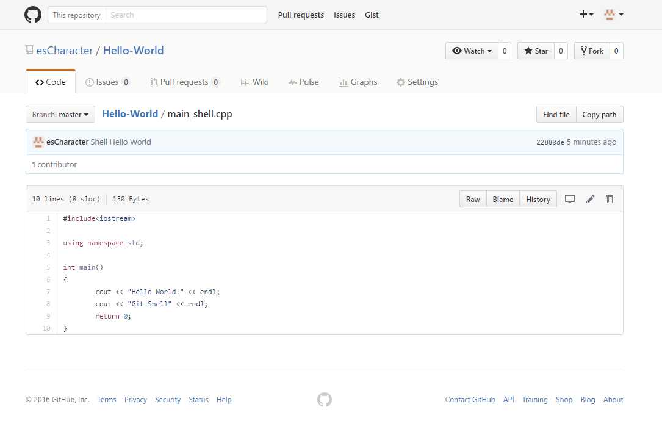The width and height of the screenshot is (662, 443).
Task: Click the Hello-World breadcrumb link
Action: (130, 114)
